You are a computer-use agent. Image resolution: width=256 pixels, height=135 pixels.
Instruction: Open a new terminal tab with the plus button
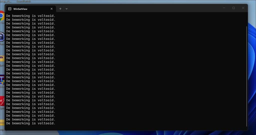pos(60,9)
